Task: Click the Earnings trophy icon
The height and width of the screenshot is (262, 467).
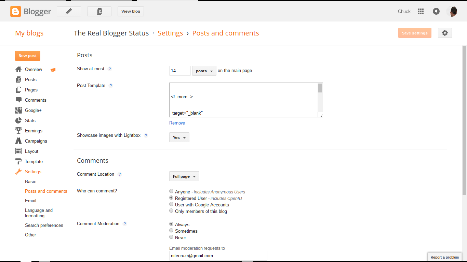Action: tap(18, 131)
